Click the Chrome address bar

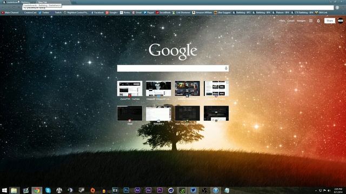click(x=178, y=8)
